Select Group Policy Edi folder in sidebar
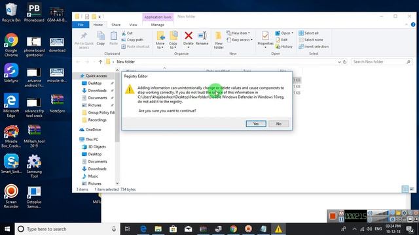The image size is (419, 235). coord(98,113)
